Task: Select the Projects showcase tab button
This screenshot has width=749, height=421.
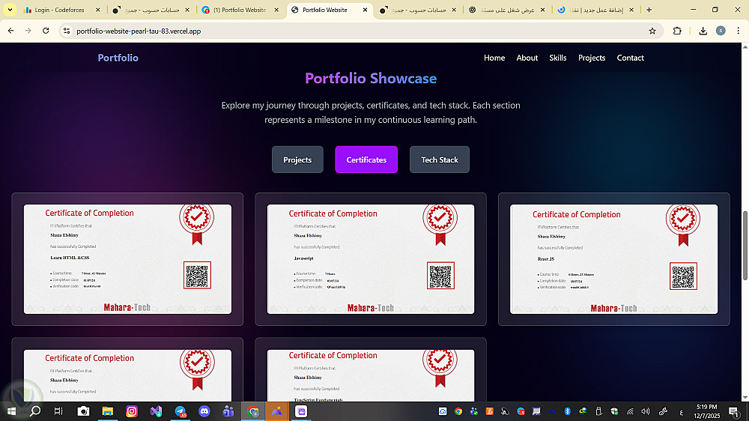Action: (297, 160)
